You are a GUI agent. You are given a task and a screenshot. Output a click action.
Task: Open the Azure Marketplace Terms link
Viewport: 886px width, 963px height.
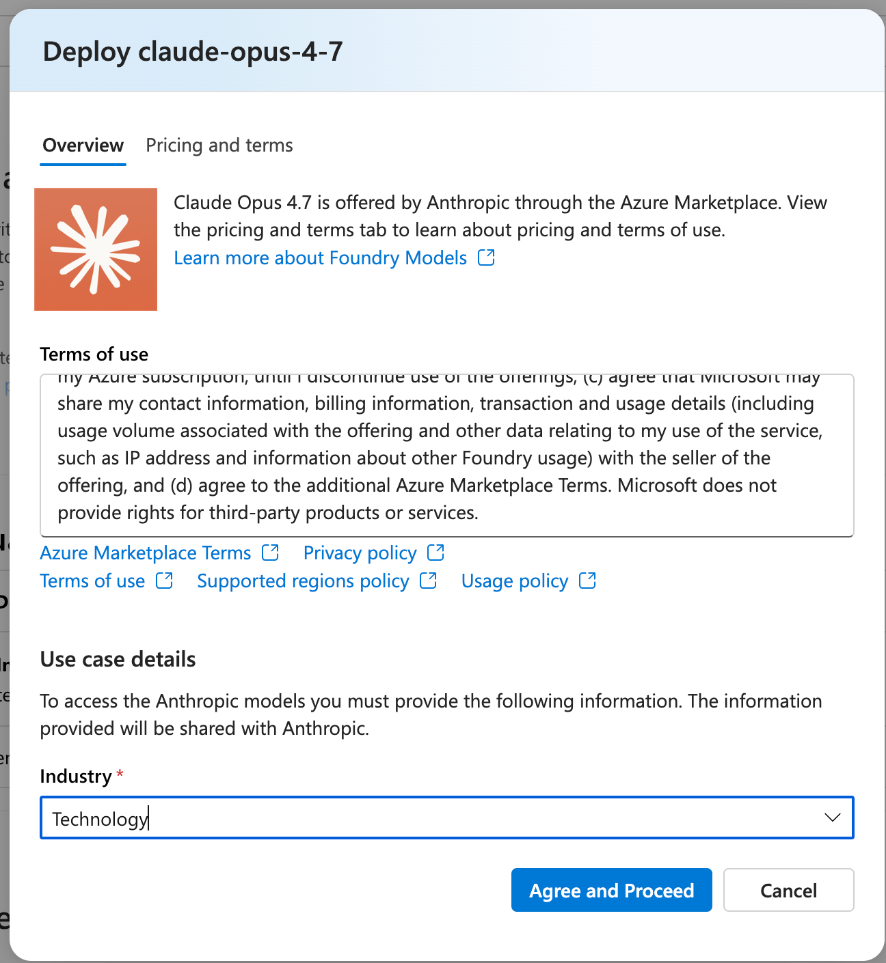[146, 553]
